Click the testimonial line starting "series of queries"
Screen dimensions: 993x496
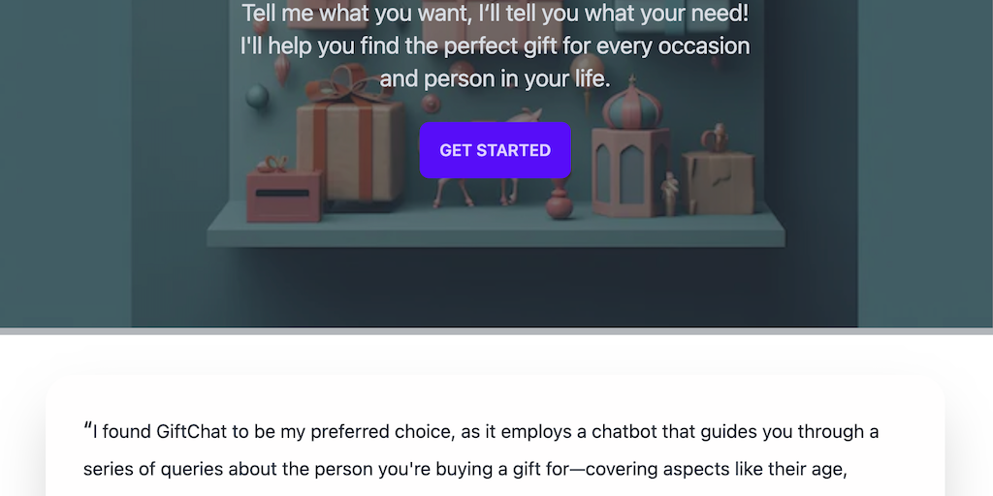pos(465,470)
